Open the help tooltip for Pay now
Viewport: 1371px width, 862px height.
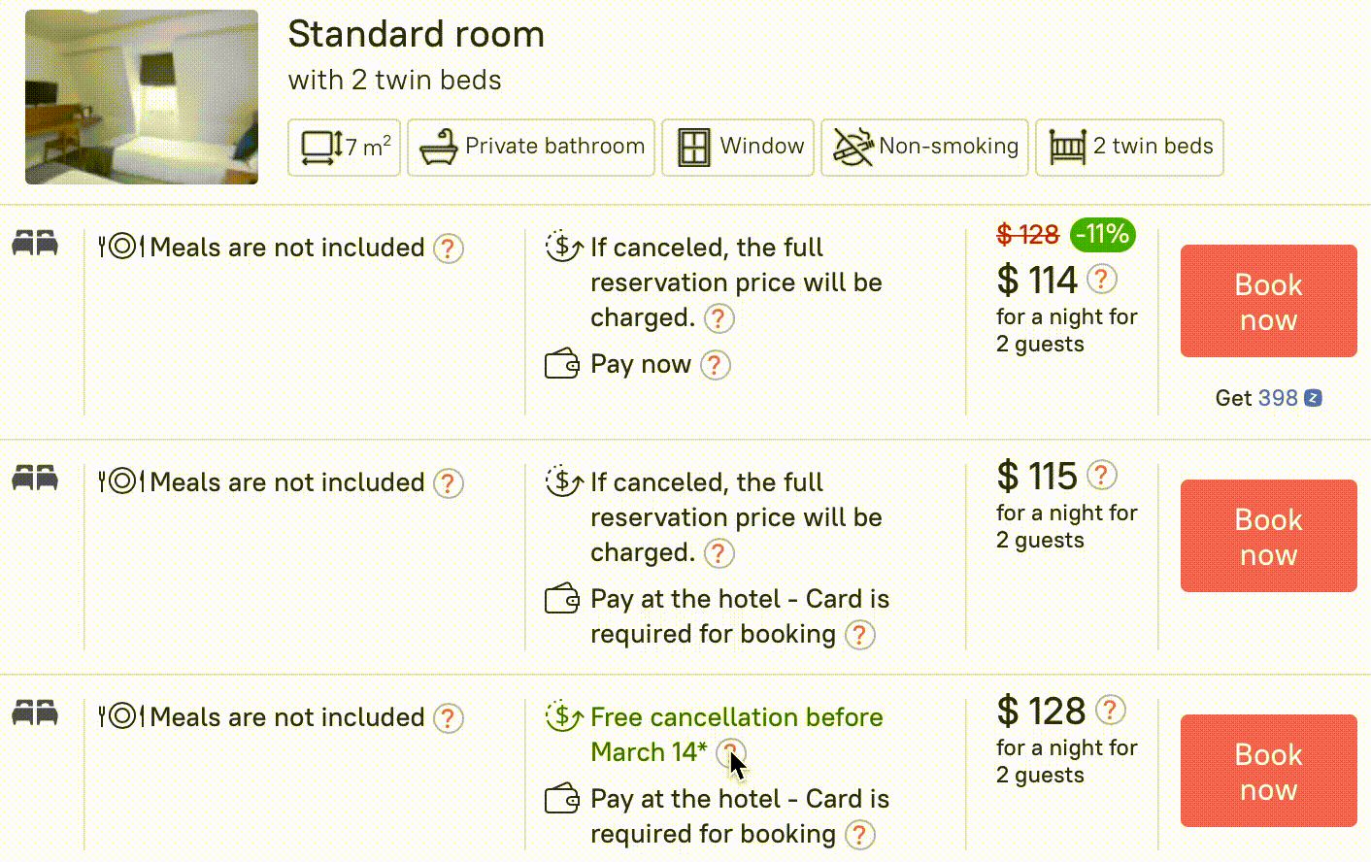tap(716, 365)
